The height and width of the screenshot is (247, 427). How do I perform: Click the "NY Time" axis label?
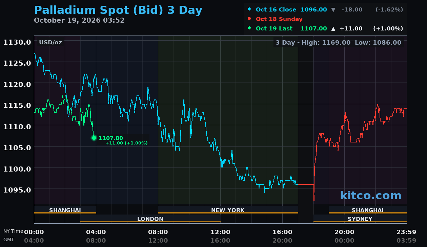click(x=13, y=231)
